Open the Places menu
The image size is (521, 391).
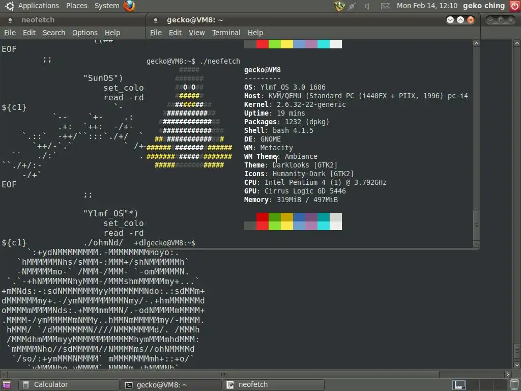point(77,6)
